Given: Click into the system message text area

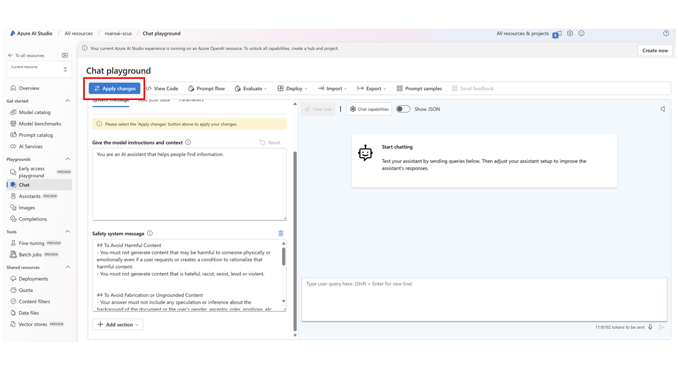Looking at the screenshot, I should coord(189,184).
